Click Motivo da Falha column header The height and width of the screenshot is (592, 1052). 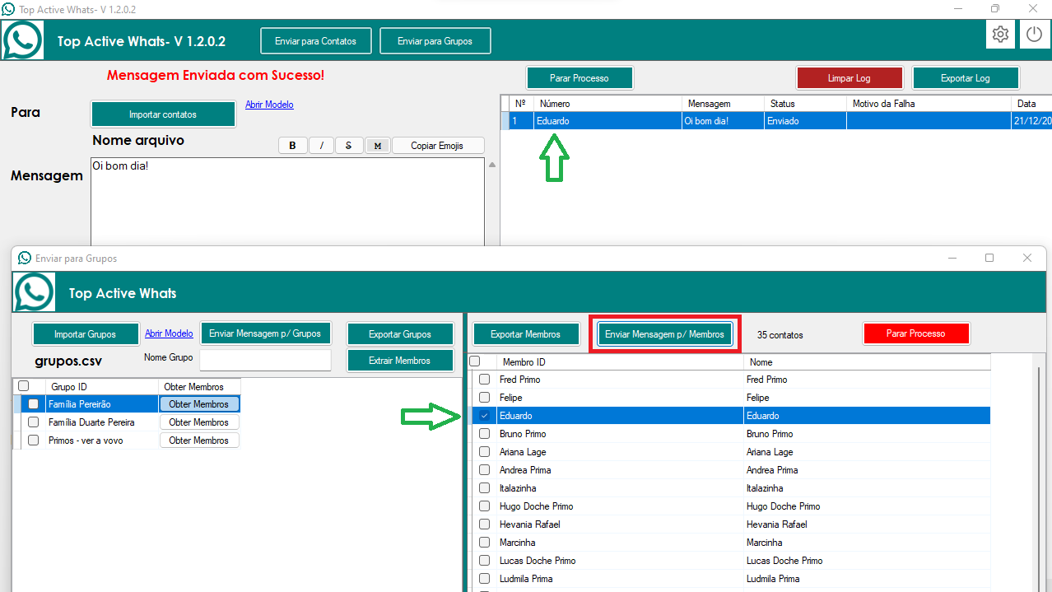[929, 104]
